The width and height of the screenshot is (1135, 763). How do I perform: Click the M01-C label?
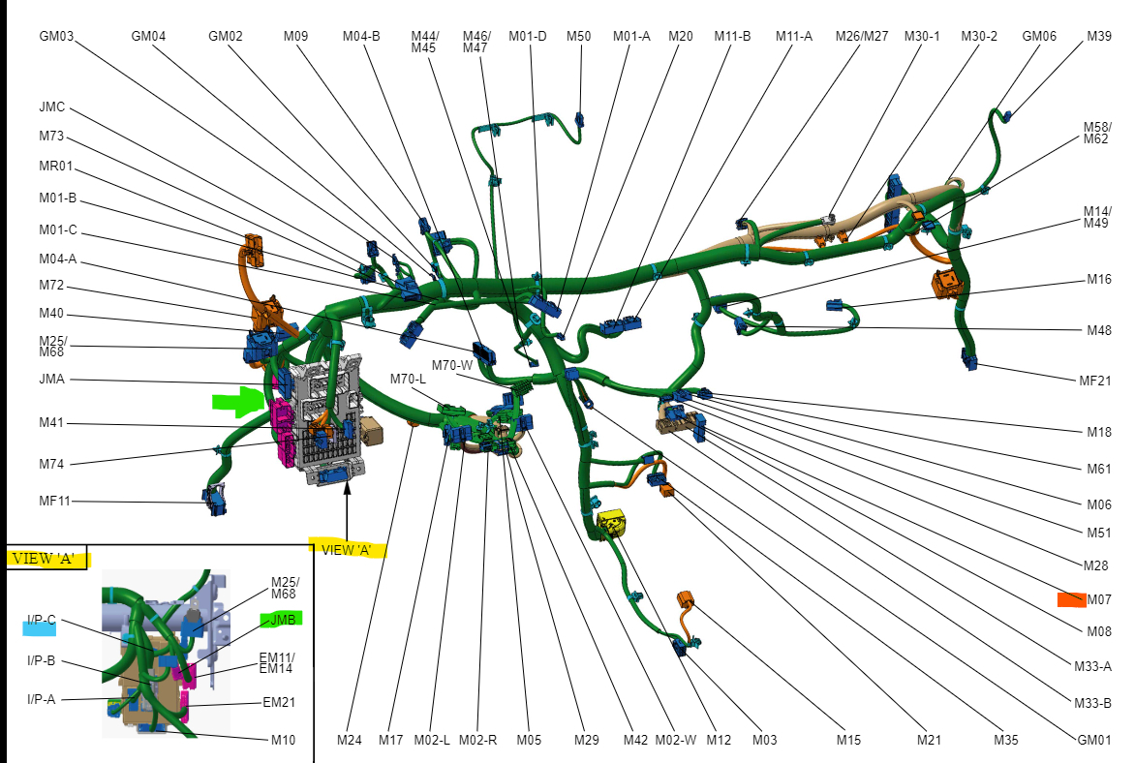[58, 230]
